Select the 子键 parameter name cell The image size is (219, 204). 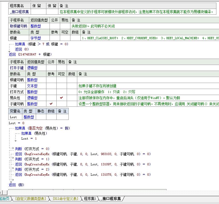point(17,86)
